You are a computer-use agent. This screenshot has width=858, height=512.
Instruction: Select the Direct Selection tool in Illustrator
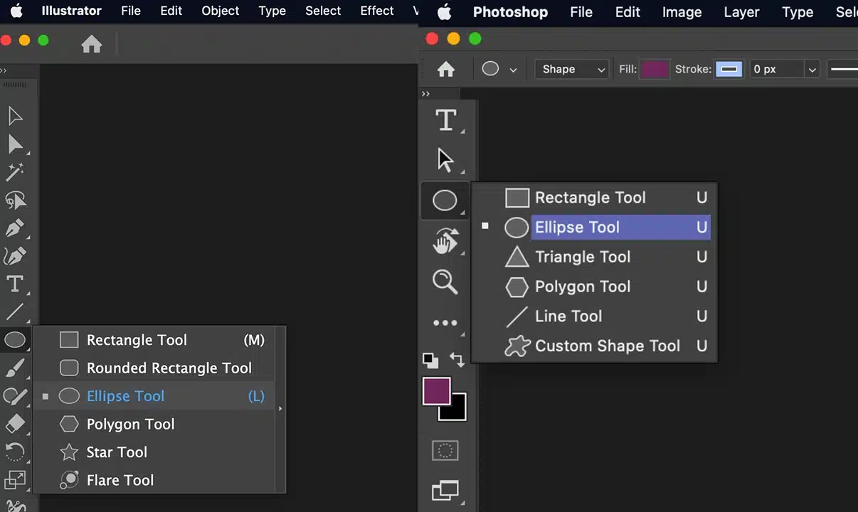click(x=16, y=144)
